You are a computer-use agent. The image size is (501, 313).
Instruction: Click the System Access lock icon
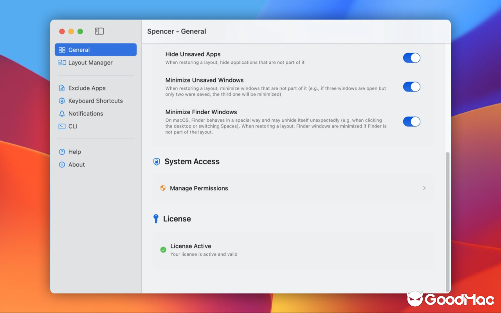point(156,161)
